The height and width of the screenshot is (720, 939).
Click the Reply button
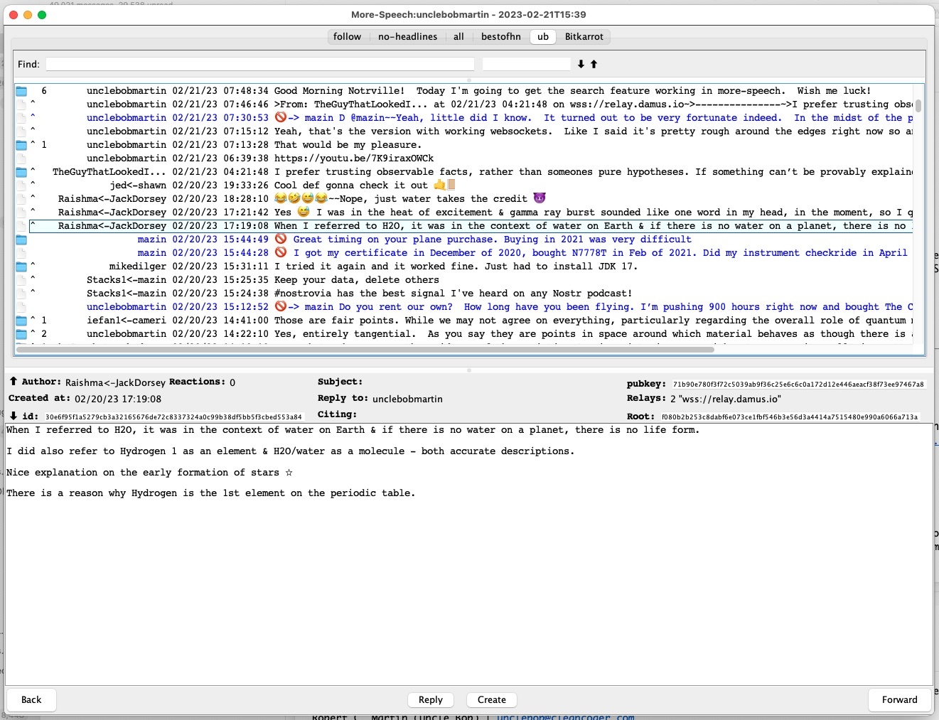pos(431,700)
